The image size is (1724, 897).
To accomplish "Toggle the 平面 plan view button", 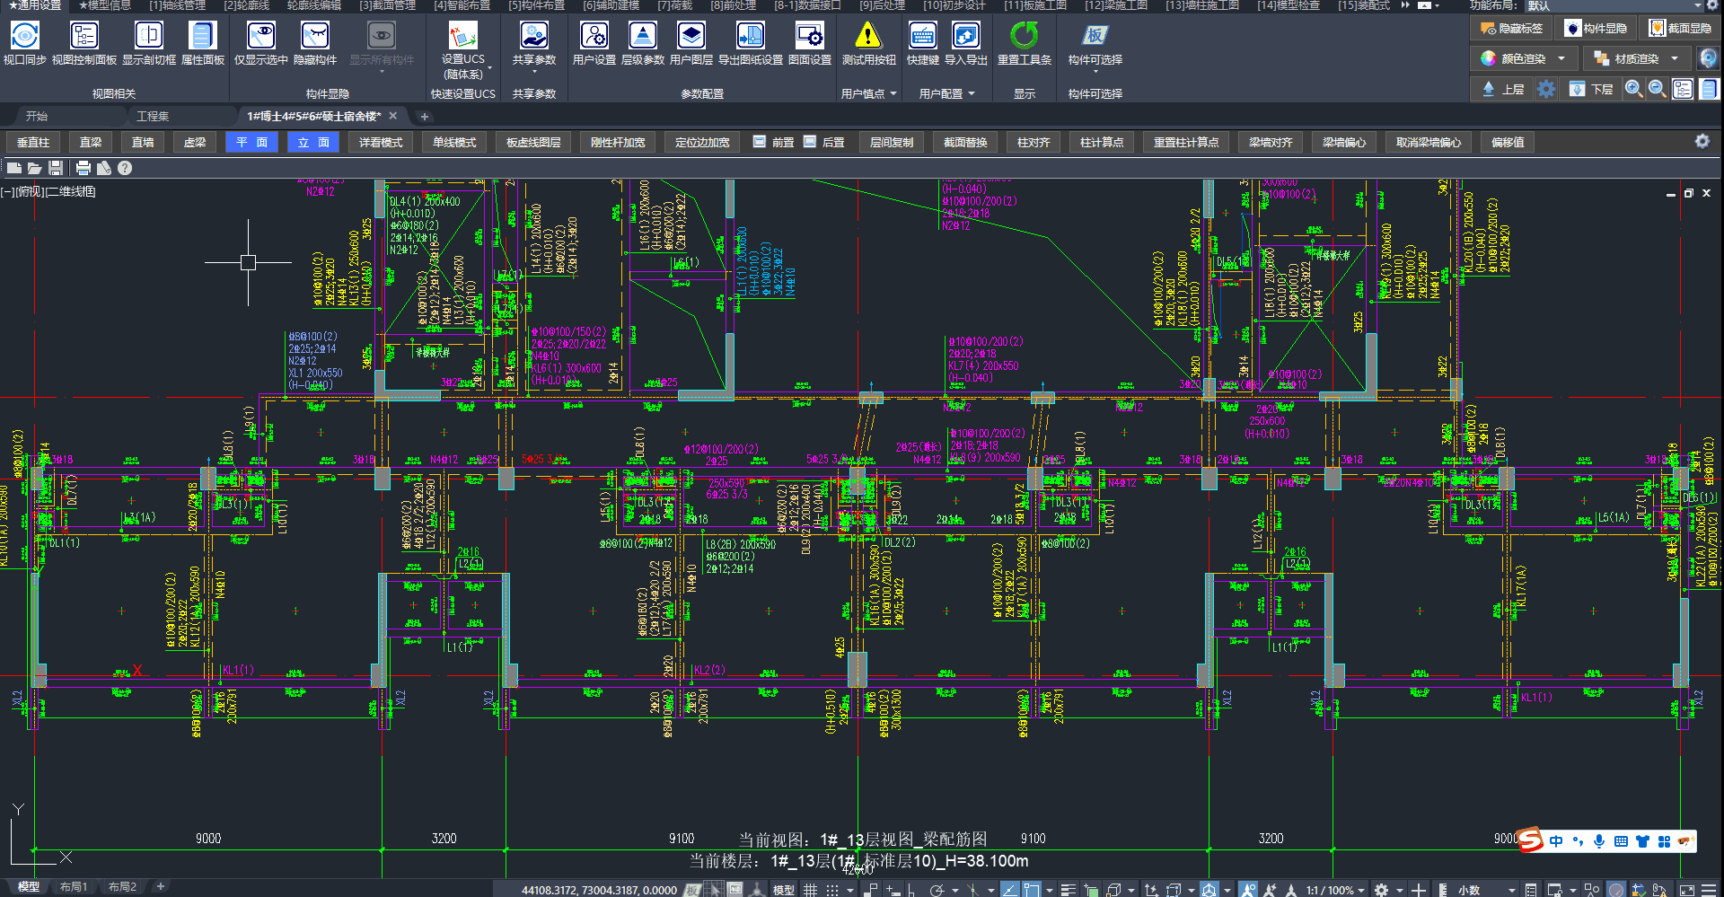I will [x=251, y=143].
